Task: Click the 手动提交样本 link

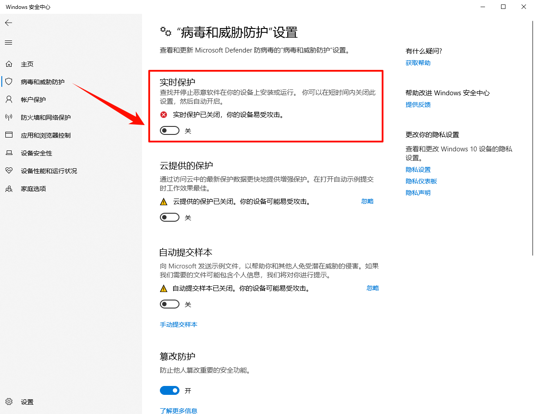Action: tap(179, 325)
